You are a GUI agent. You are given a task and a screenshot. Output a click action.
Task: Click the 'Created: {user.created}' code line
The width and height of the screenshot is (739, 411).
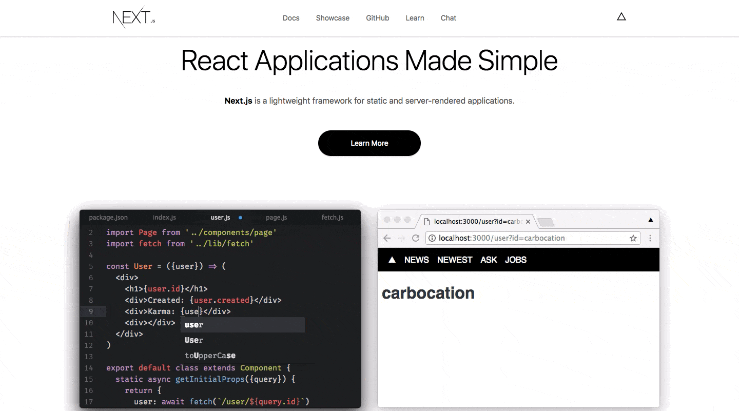(203, 300)
